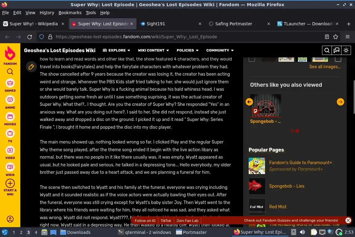
Task: Open the Bookmarks menu
Action: tap(70, 13)
